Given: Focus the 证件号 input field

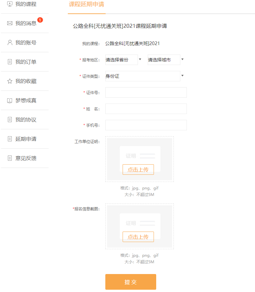Looking at the screenshot, I should coord(146,92).
